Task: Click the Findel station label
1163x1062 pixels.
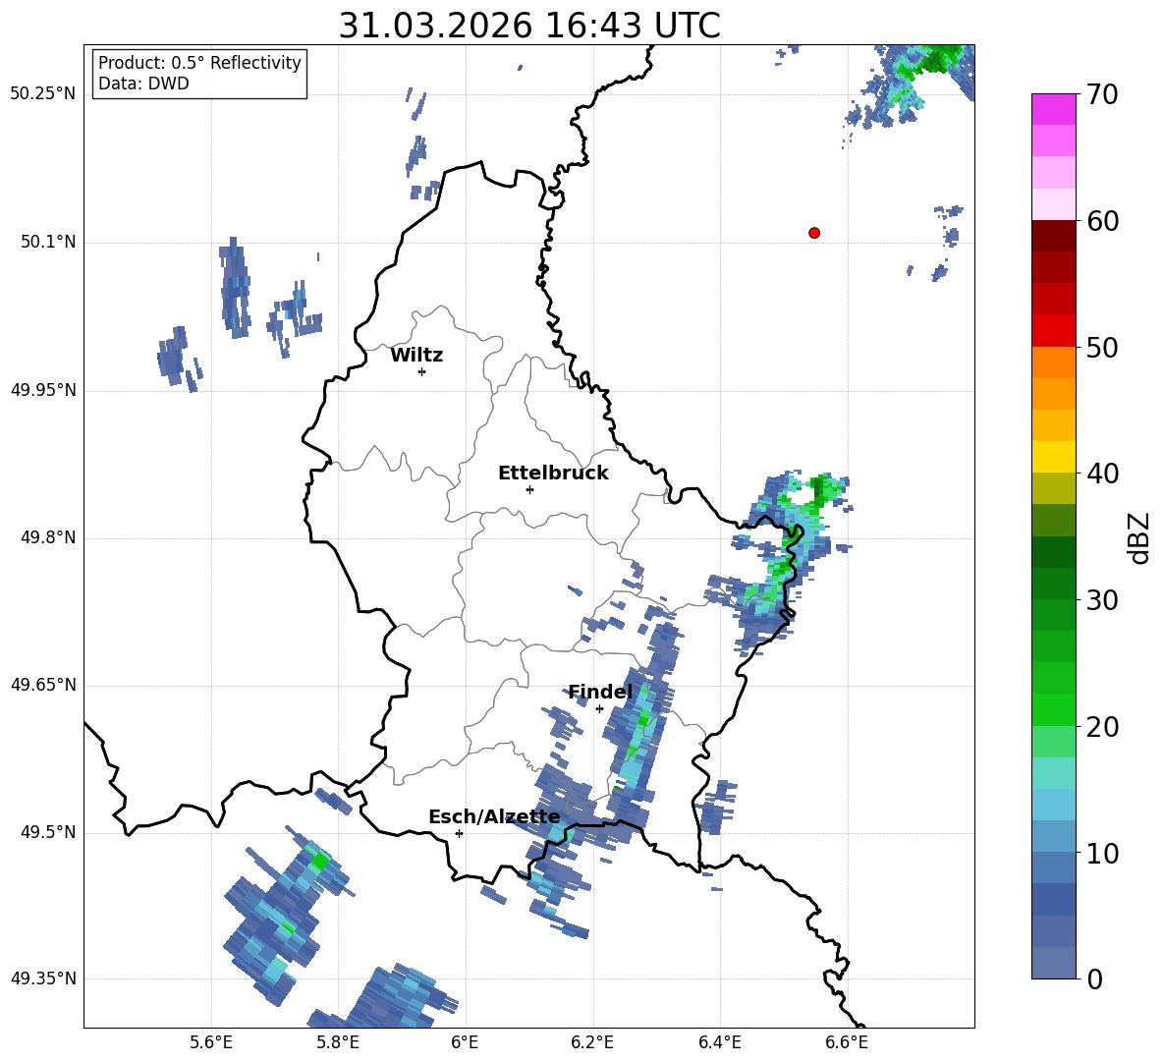Action: [x=600, y=692]
